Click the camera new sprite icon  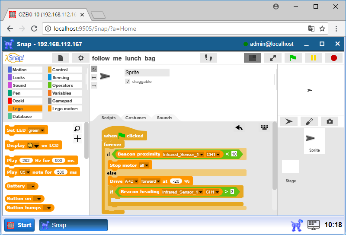click(x=330, y=121)
